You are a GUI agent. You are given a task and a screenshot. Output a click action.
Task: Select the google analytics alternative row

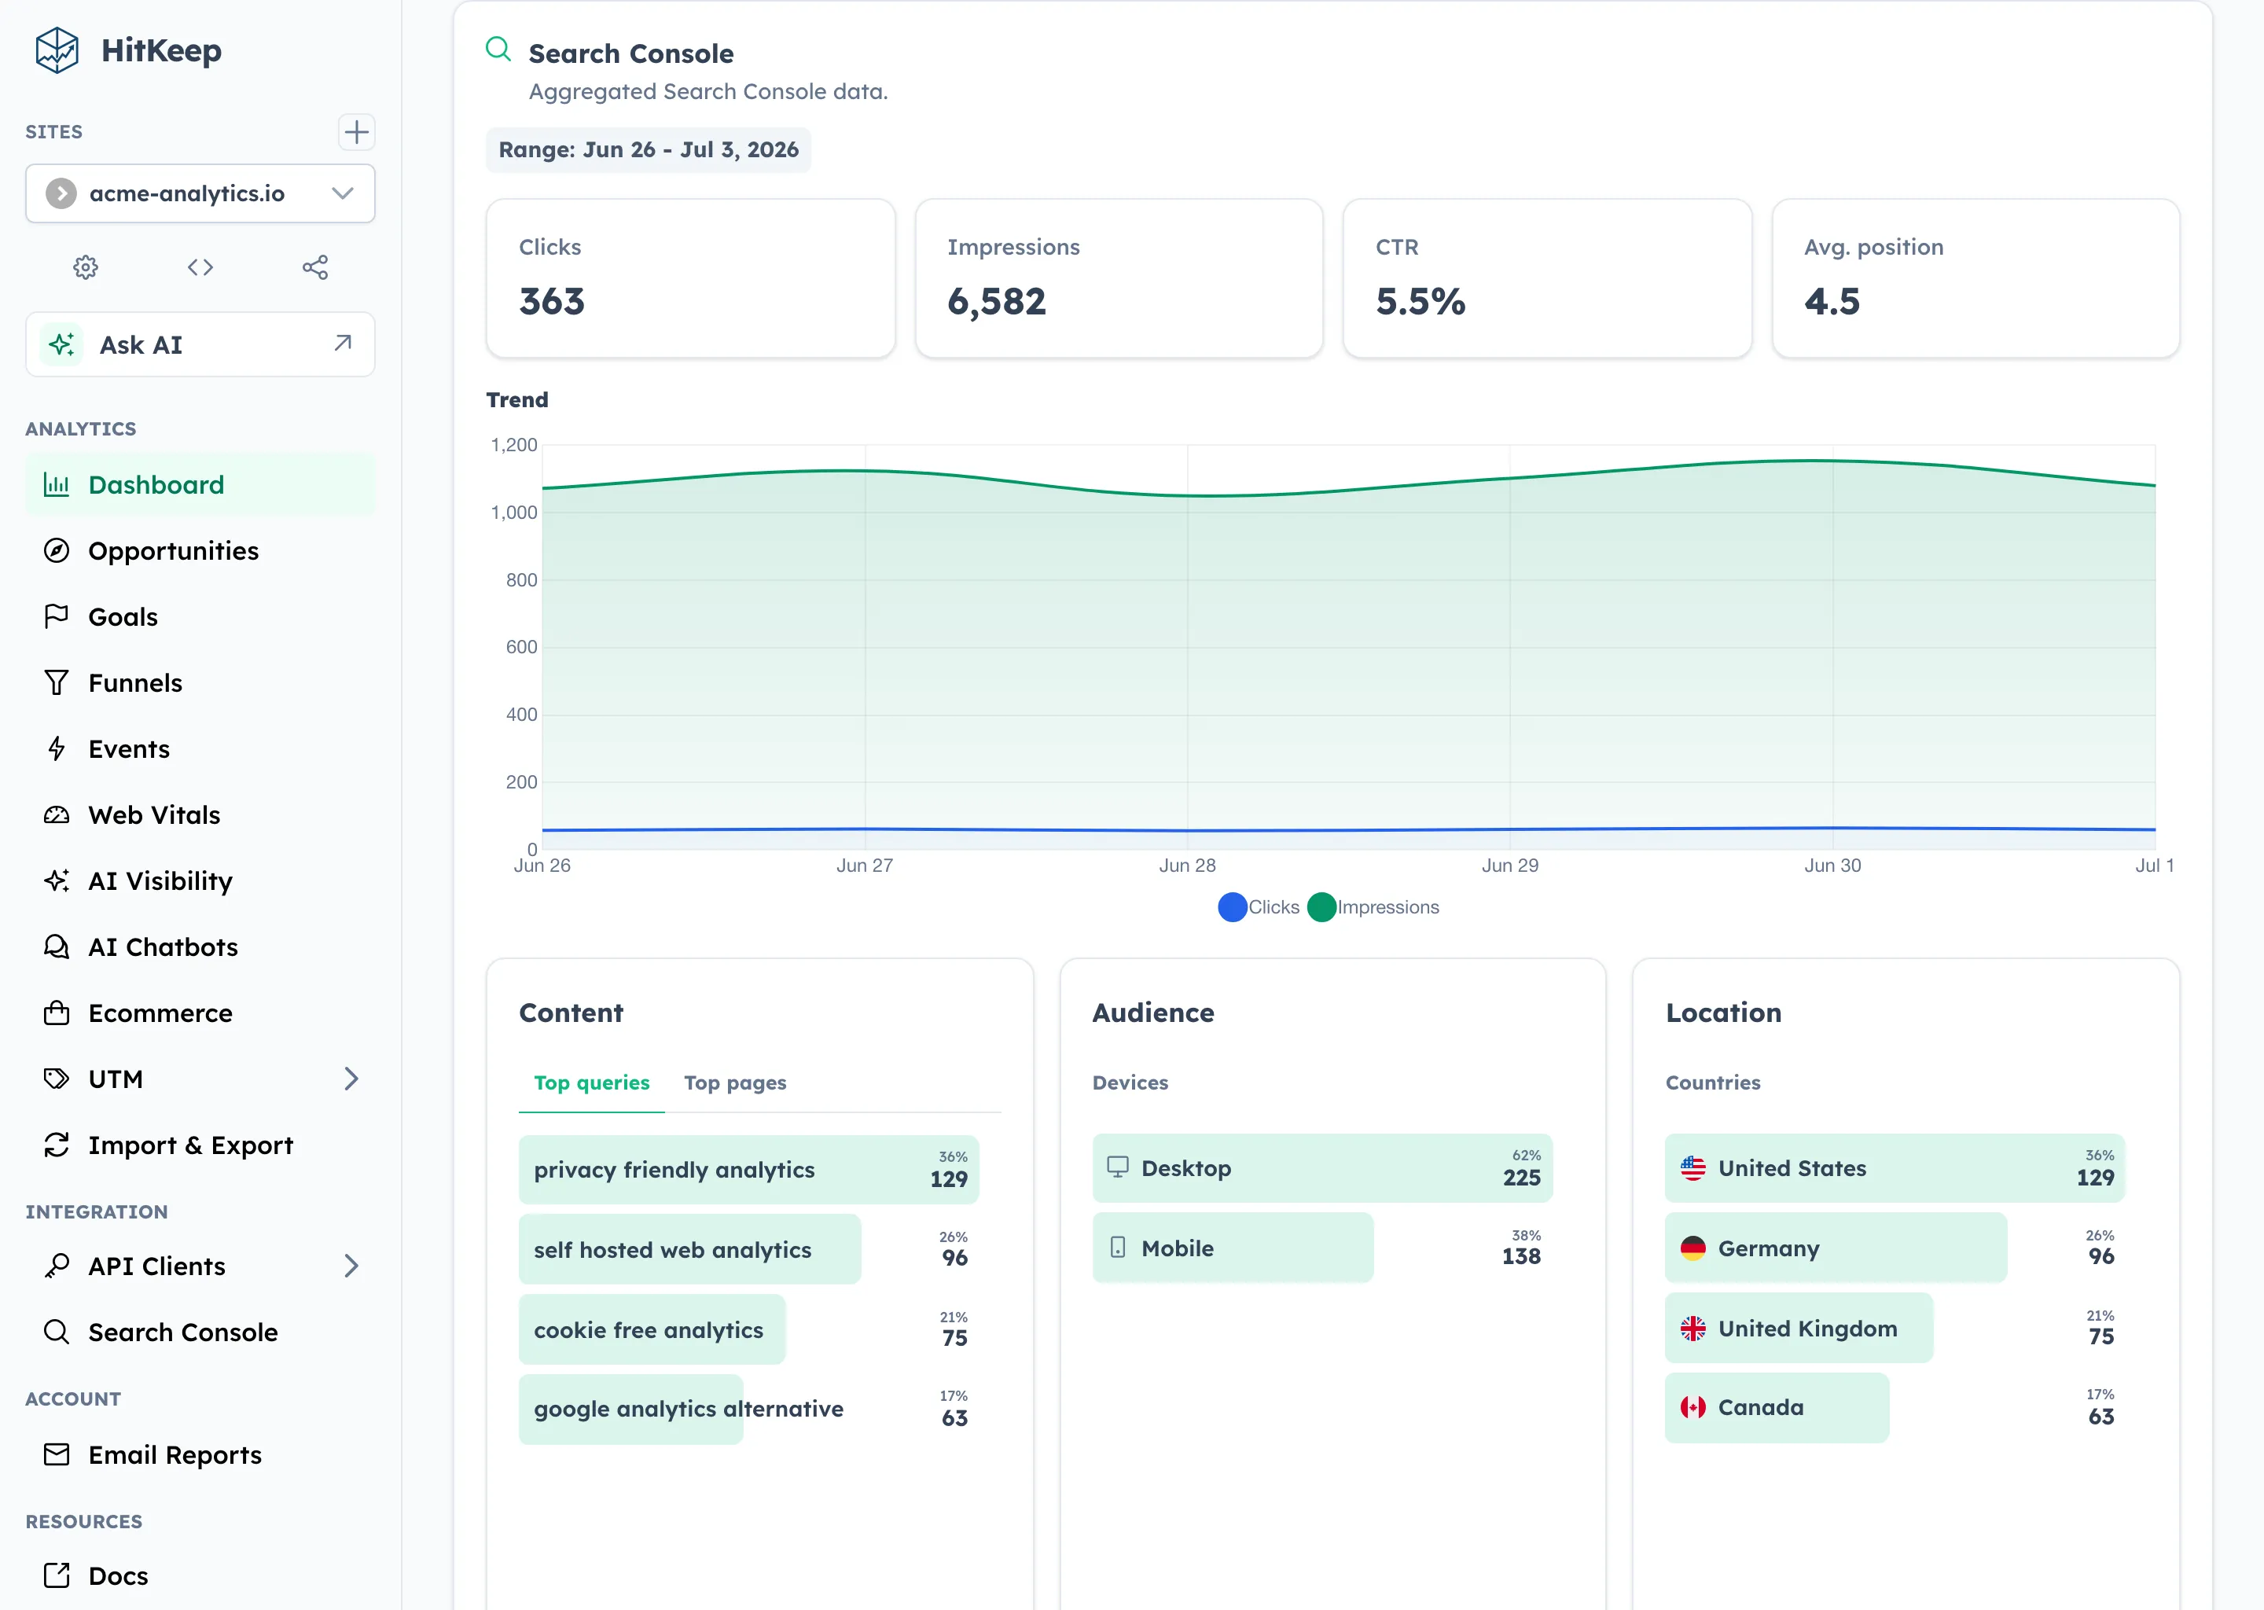point(749,1409)
